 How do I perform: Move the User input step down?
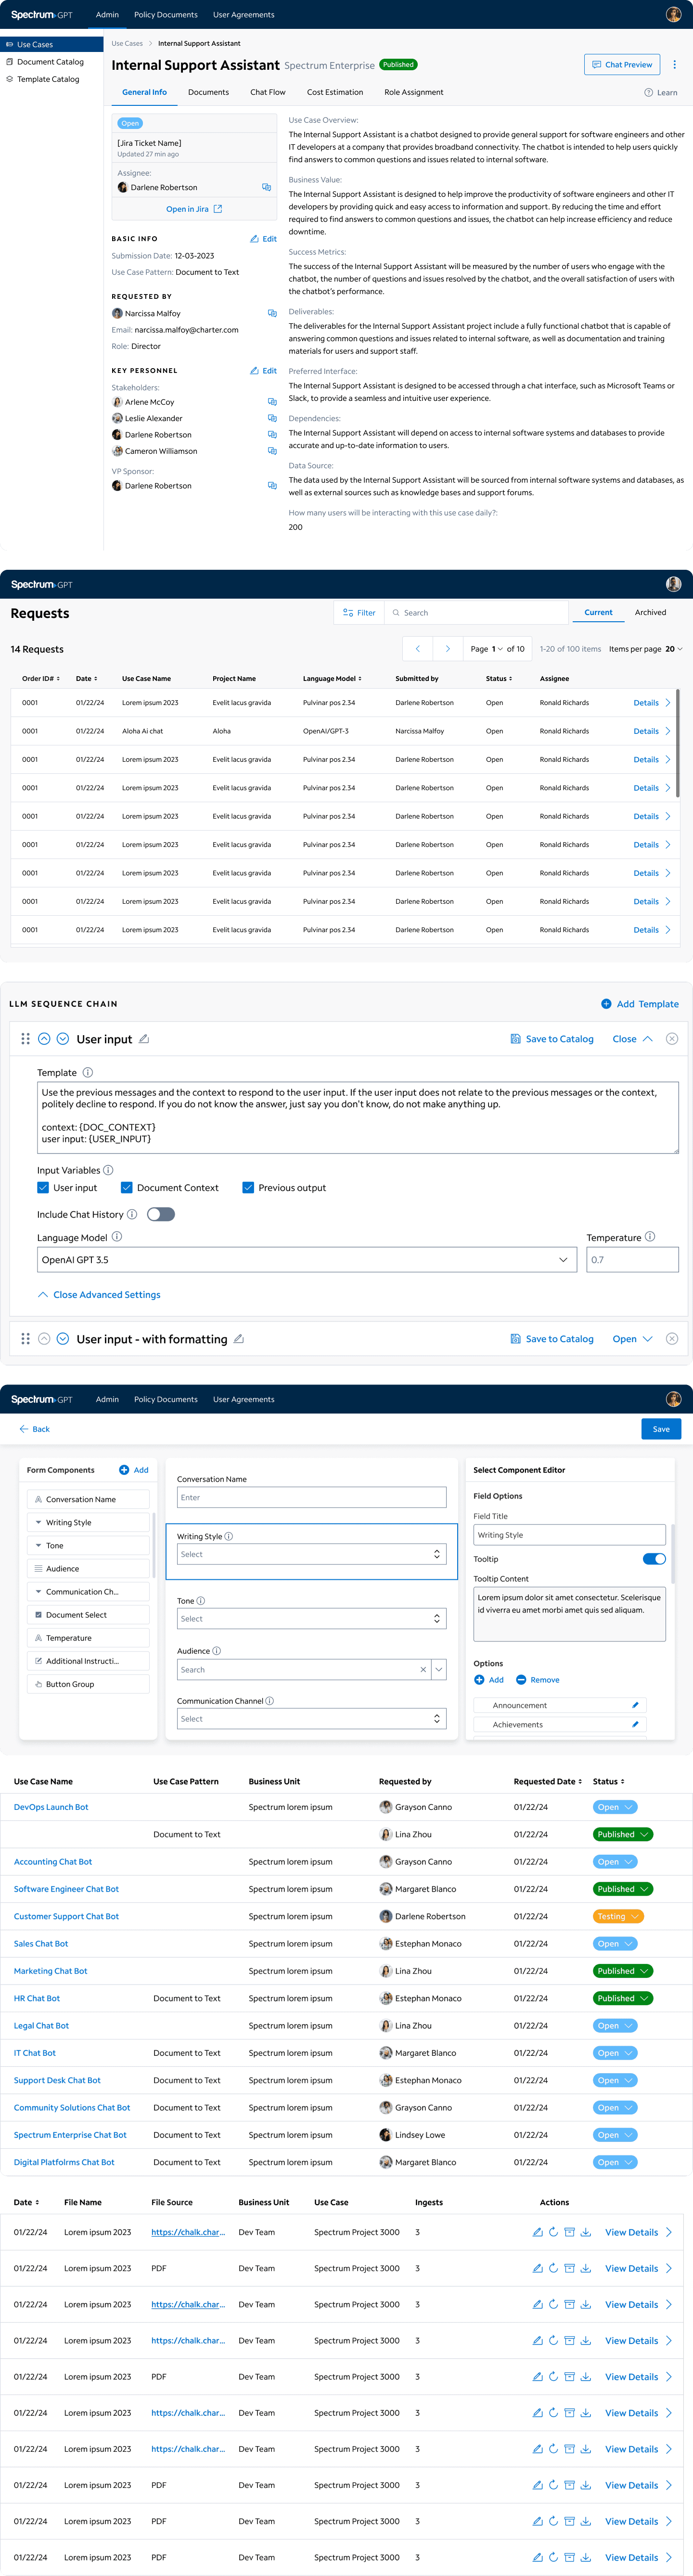tap(63, 1039)
